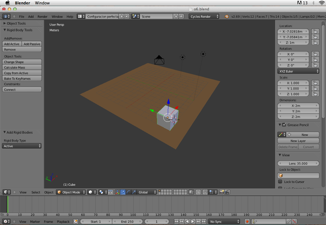The image size is (326, 225).
Task: Select the rotate manipulator arc icon
Action: 129,192
